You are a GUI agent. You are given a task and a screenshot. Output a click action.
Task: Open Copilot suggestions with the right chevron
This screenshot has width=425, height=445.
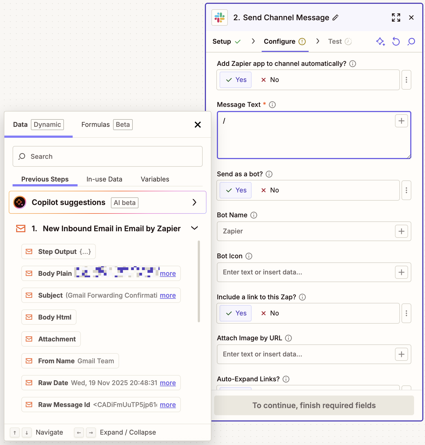pos(194,202)
